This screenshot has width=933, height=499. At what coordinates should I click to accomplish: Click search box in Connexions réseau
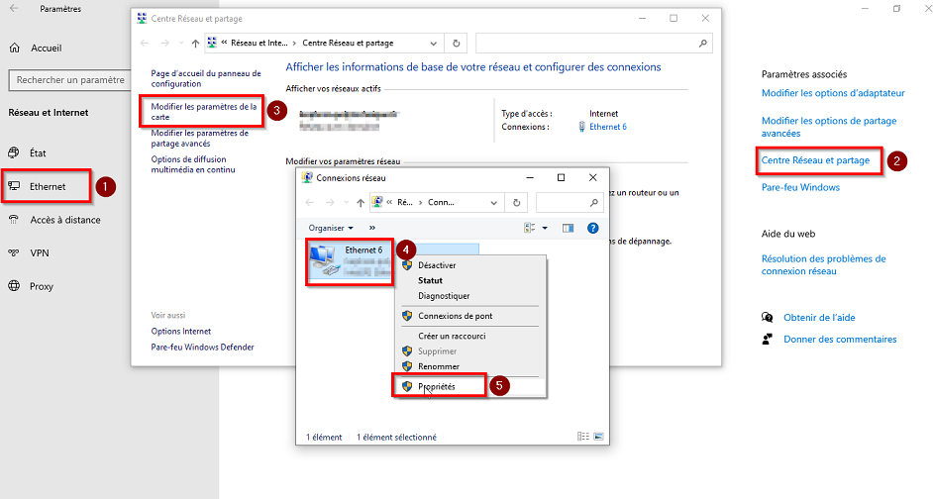(570, 202)
